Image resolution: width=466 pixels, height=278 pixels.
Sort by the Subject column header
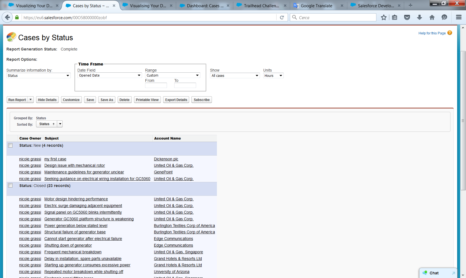pyautogui.click(x=52, y=138)
